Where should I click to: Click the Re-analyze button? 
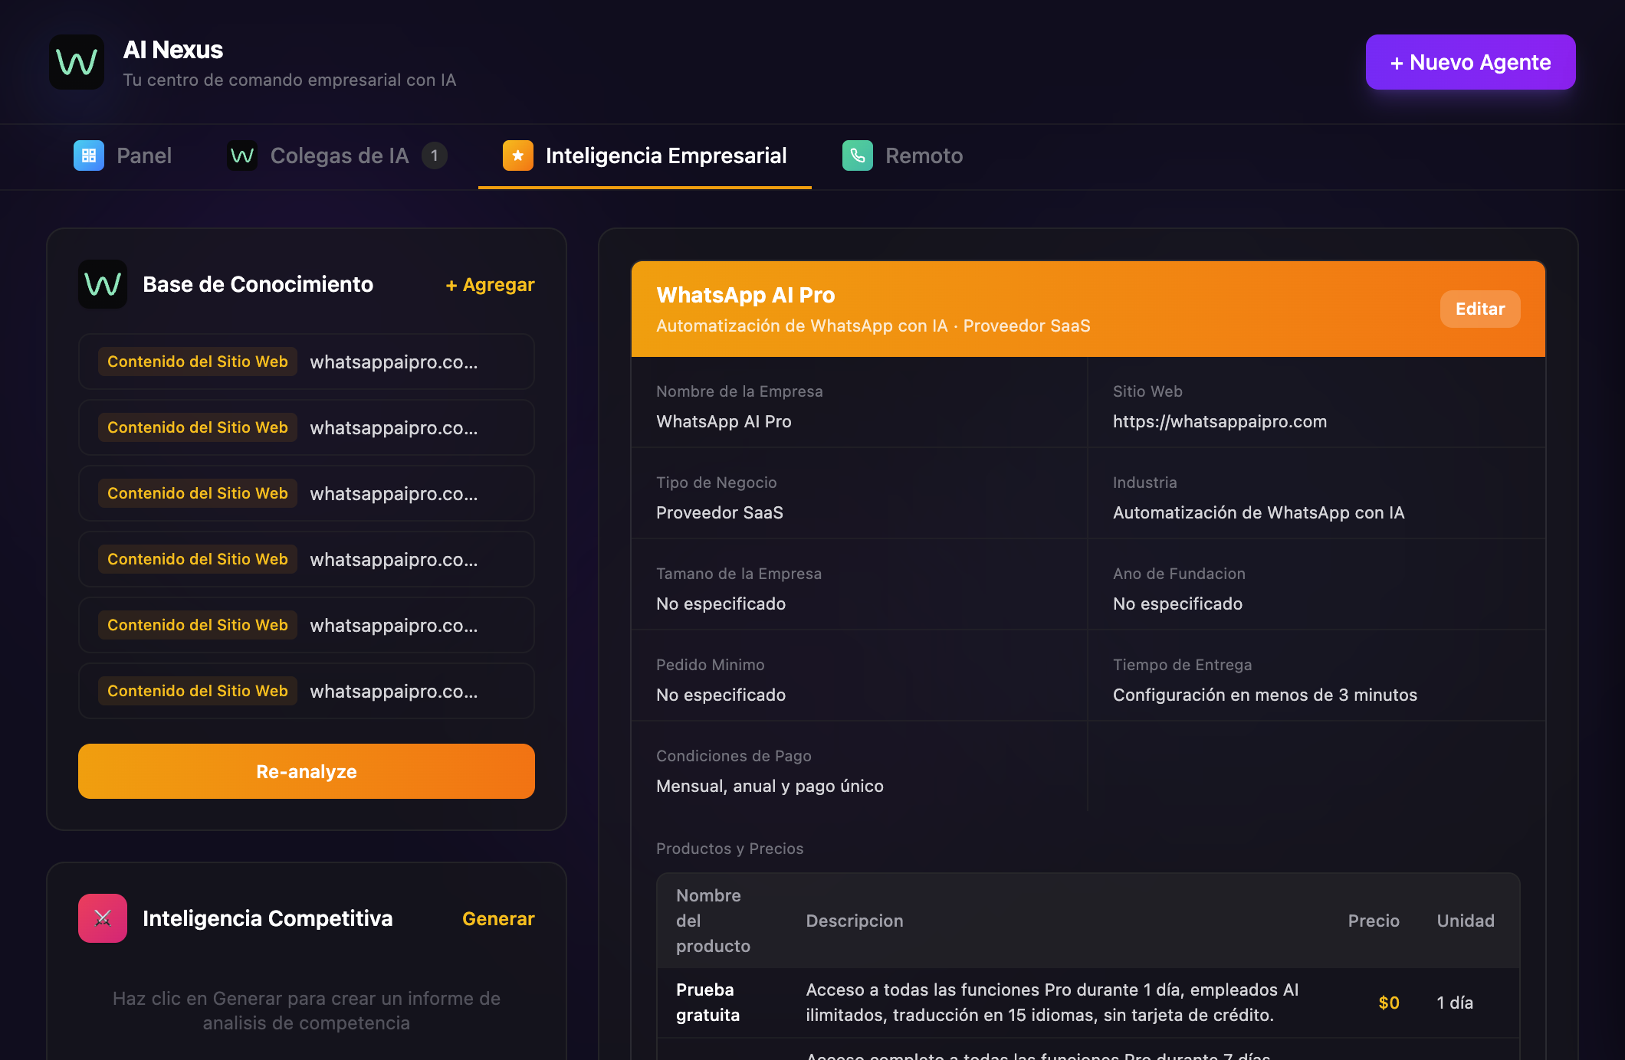[306, 771]
